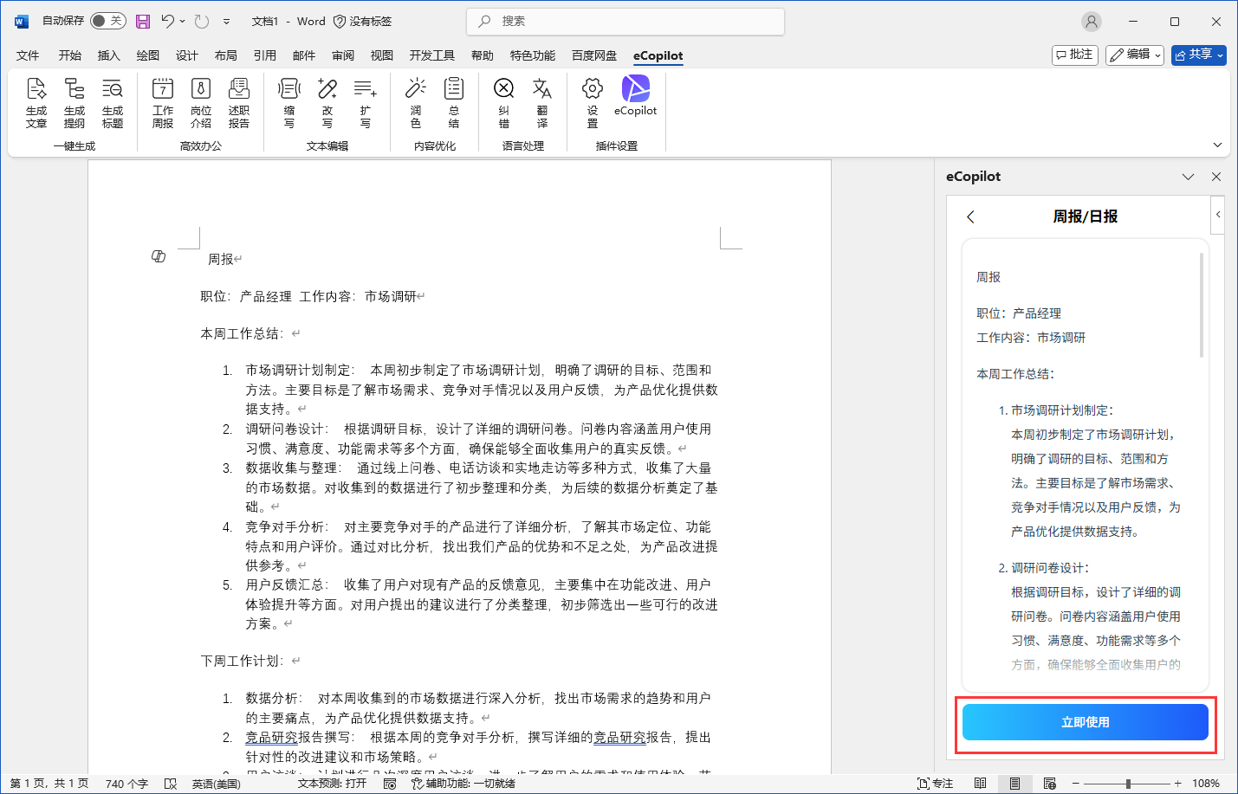Open the 工作周报 weekly report tool
Viewport: 1238px width, 794px height.
pyautogui.click(x=163, y=102)
